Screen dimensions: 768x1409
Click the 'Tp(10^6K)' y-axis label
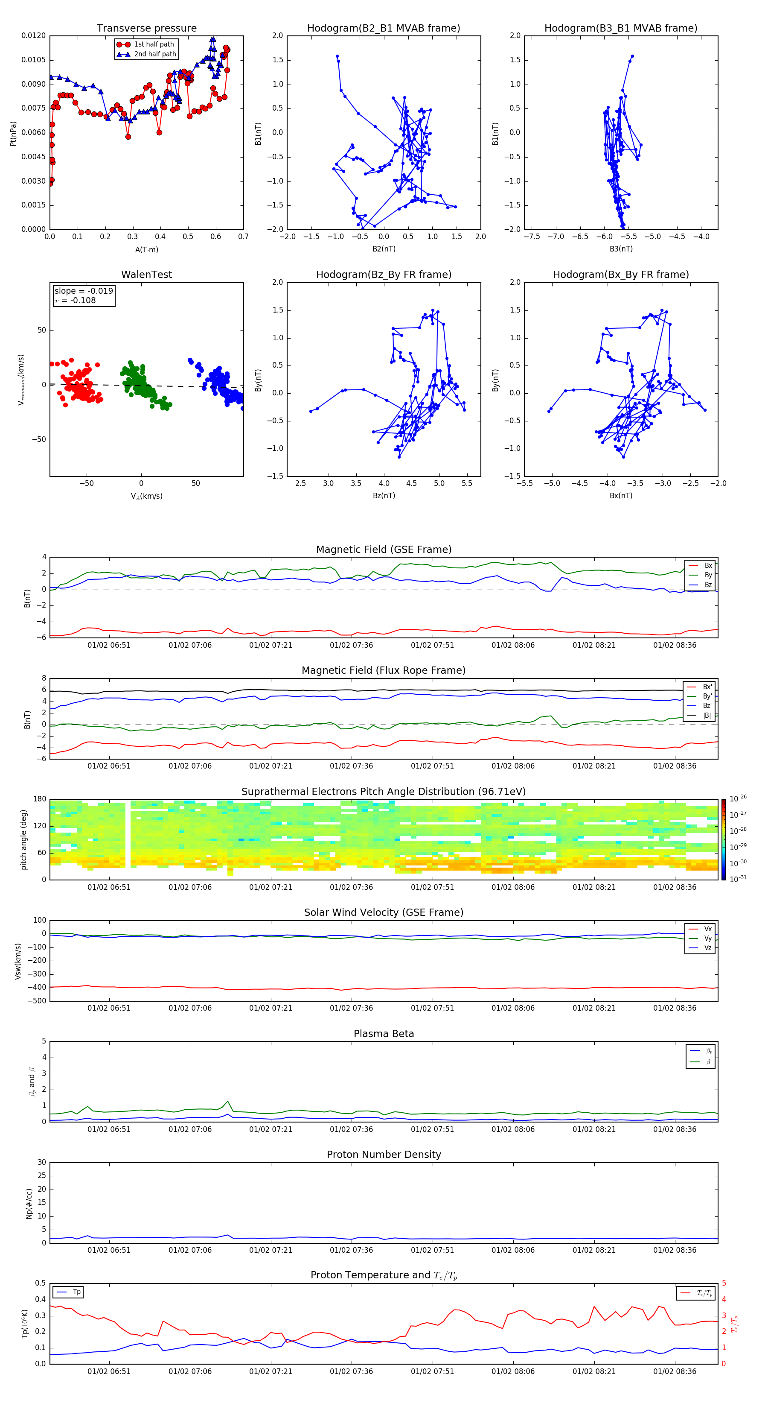25,1324
